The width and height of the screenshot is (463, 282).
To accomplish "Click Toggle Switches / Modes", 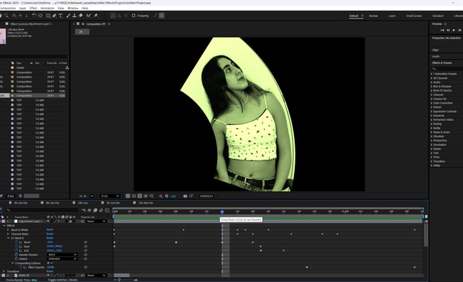I will 62,280.
